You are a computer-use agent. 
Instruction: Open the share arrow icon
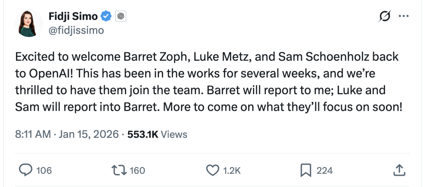pyautogui.click(x=398, y=170)
